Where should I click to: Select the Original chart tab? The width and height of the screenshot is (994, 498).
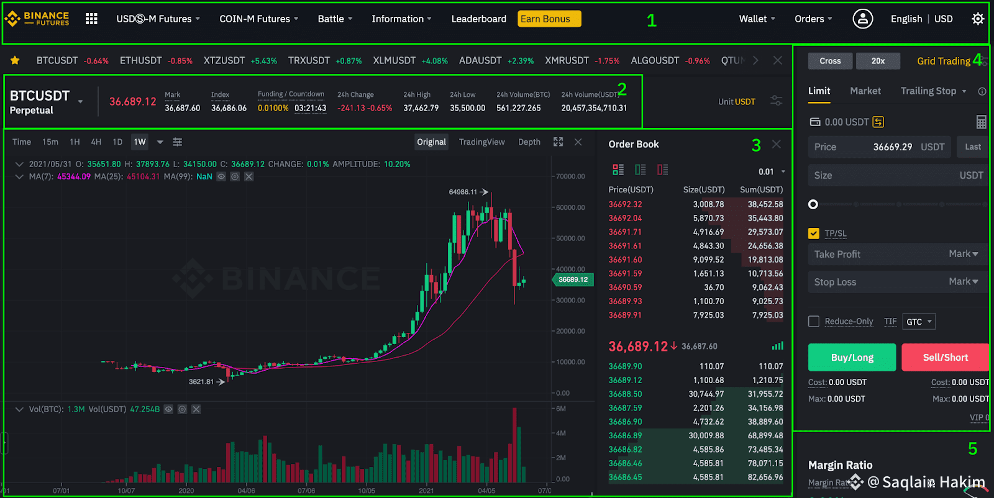click(432, 142)
